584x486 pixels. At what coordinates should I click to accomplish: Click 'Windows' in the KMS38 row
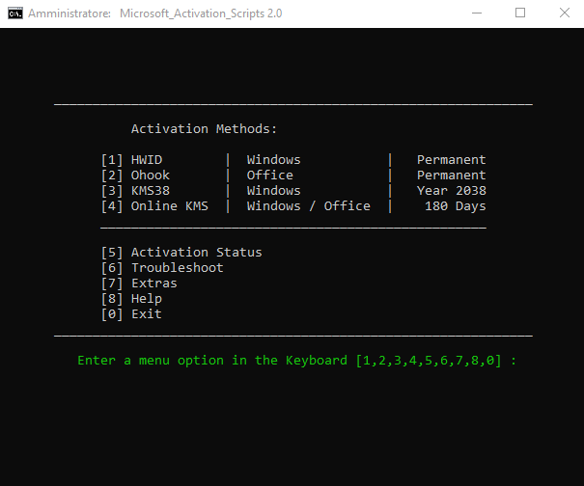pos(274,191)
